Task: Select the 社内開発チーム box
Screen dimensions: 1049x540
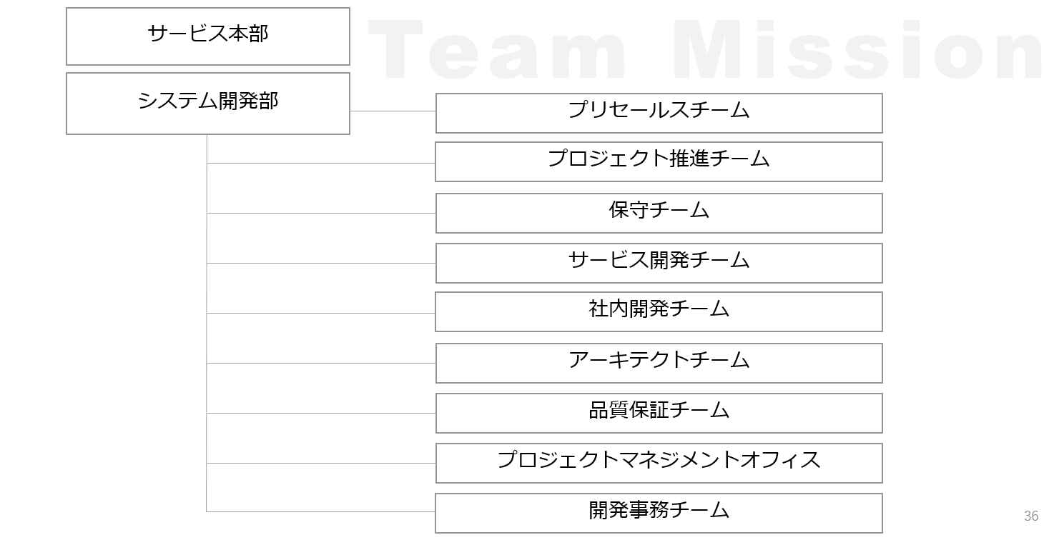Action: [659, 311]
